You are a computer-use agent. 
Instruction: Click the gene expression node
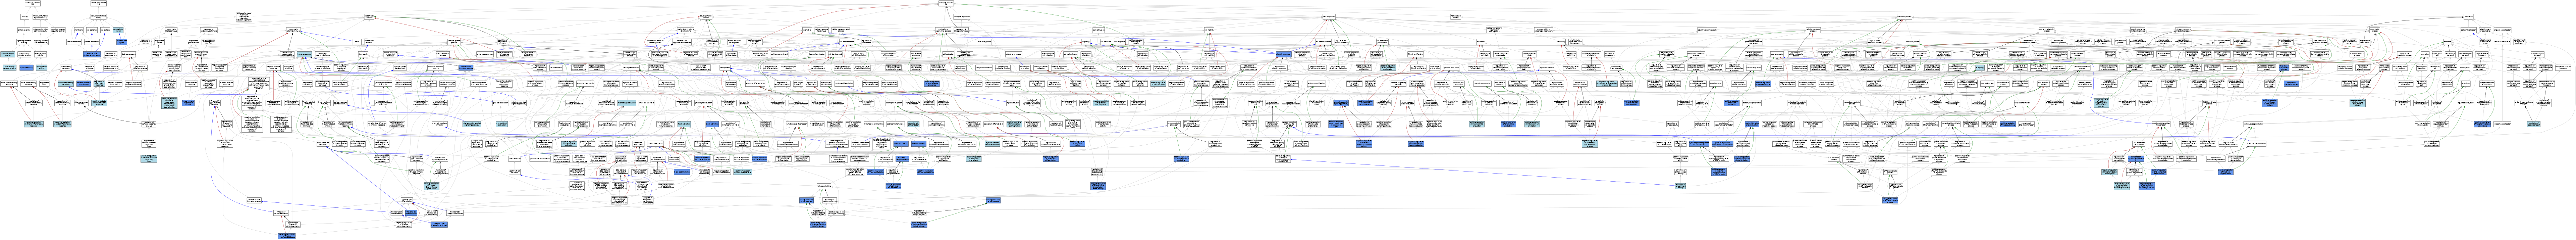tap(1777, 54)
